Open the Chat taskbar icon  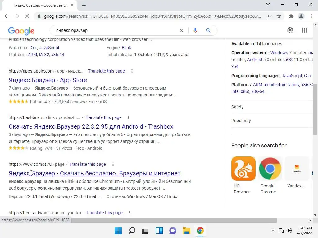[x=173, y=231]
